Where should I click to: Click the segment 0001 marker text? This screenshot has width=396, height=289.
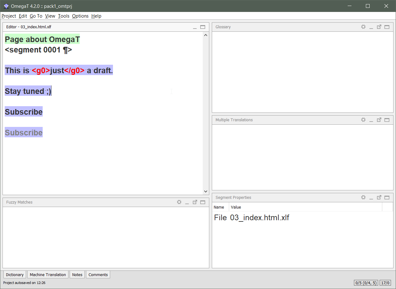pyautogui.click(x=38, y=50)
